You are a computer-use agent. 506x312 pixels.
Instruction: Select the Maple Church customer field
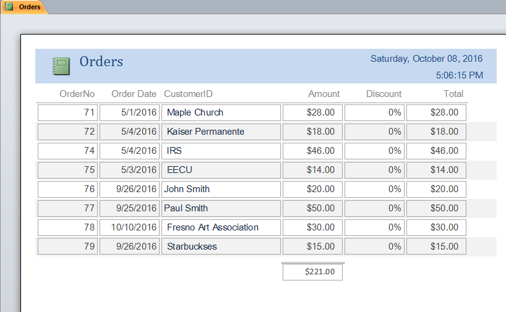tap(221, 112)
